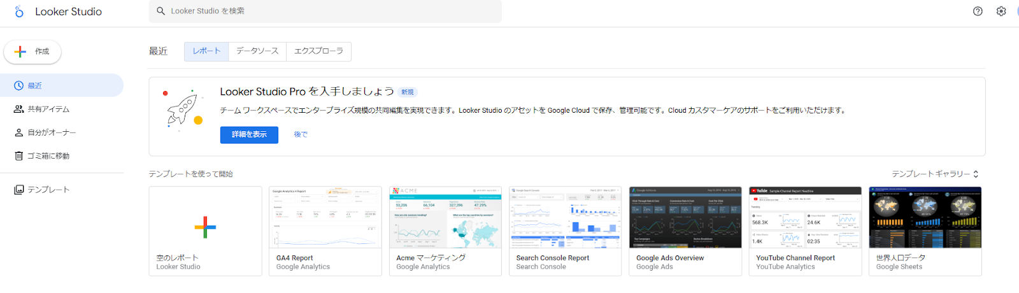The image size is (1019, 293).
Task: Open the settings gear icon
Action: 1001,11
